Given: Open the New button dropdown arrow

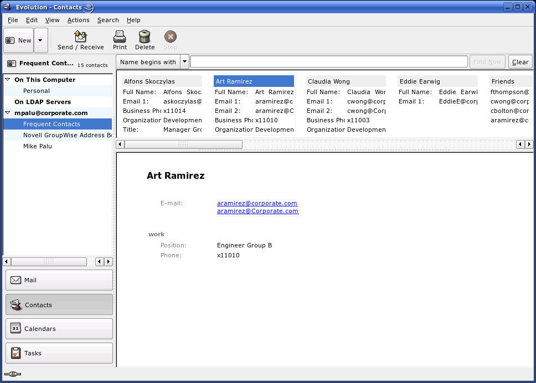Looking at the screenshot, I should click(40, 39).
